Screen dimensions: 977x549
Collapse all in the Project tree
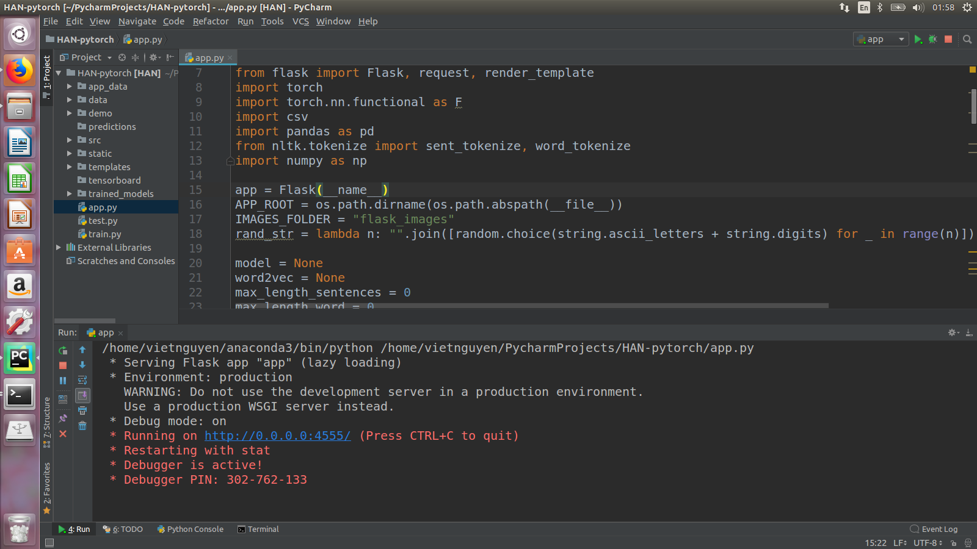coord(135,57)
